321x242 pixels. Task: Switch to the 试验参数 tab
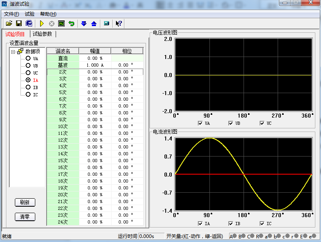tap(42, 34)
